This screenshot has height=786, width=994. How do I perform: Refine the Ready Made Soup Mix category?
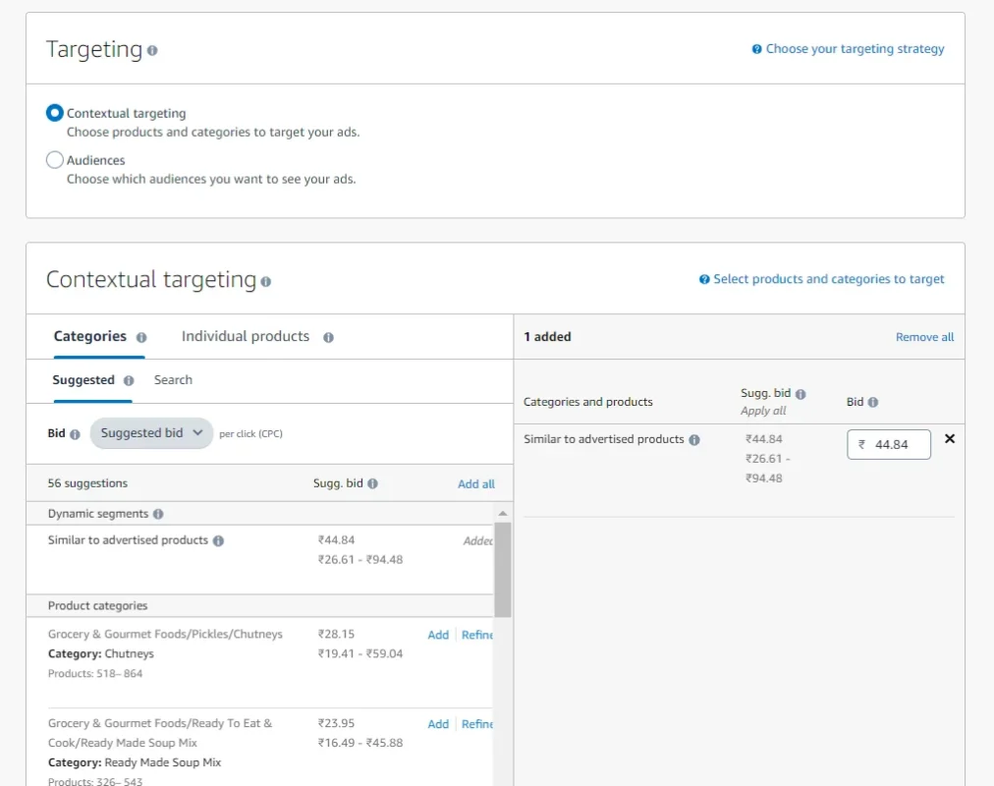coord(477,724)
